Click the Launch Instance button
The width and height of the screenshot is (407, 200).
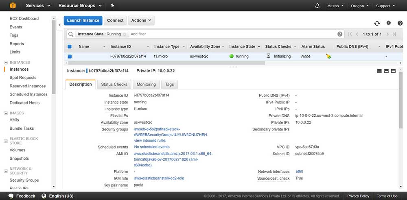click(83, 20)
